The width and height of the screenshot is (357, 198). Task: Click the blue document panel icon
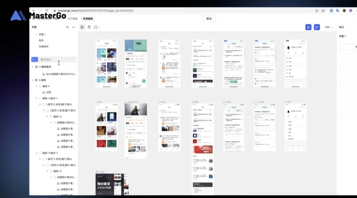pos(308,27)
